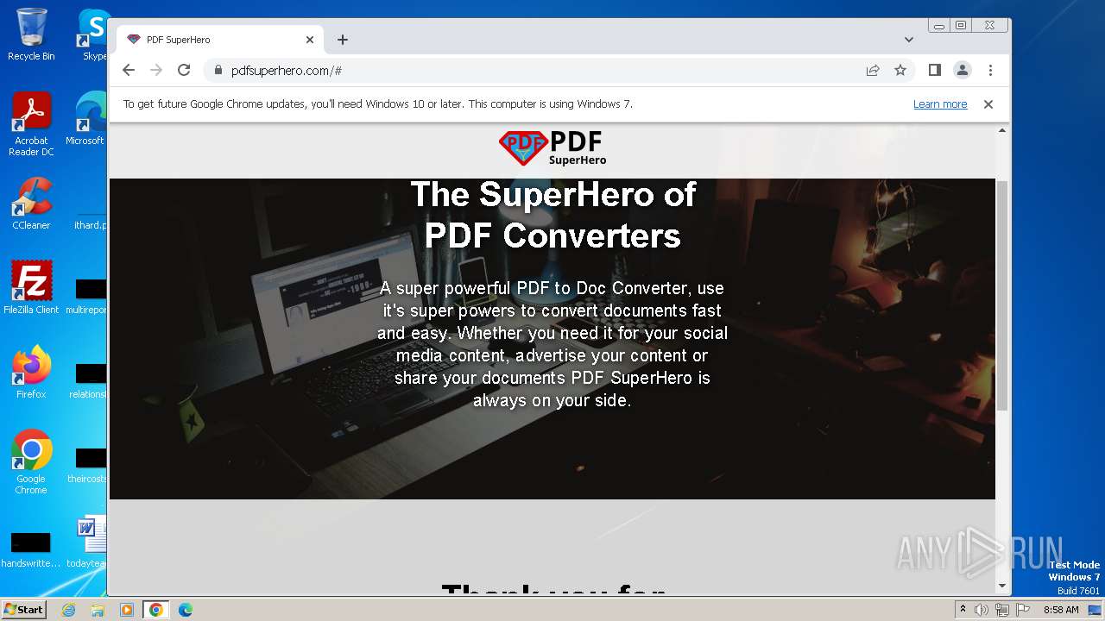This screenshot has width=1105, height=621.
Task: Bookmark this tab with the star icon
Action: coord(900,71)
